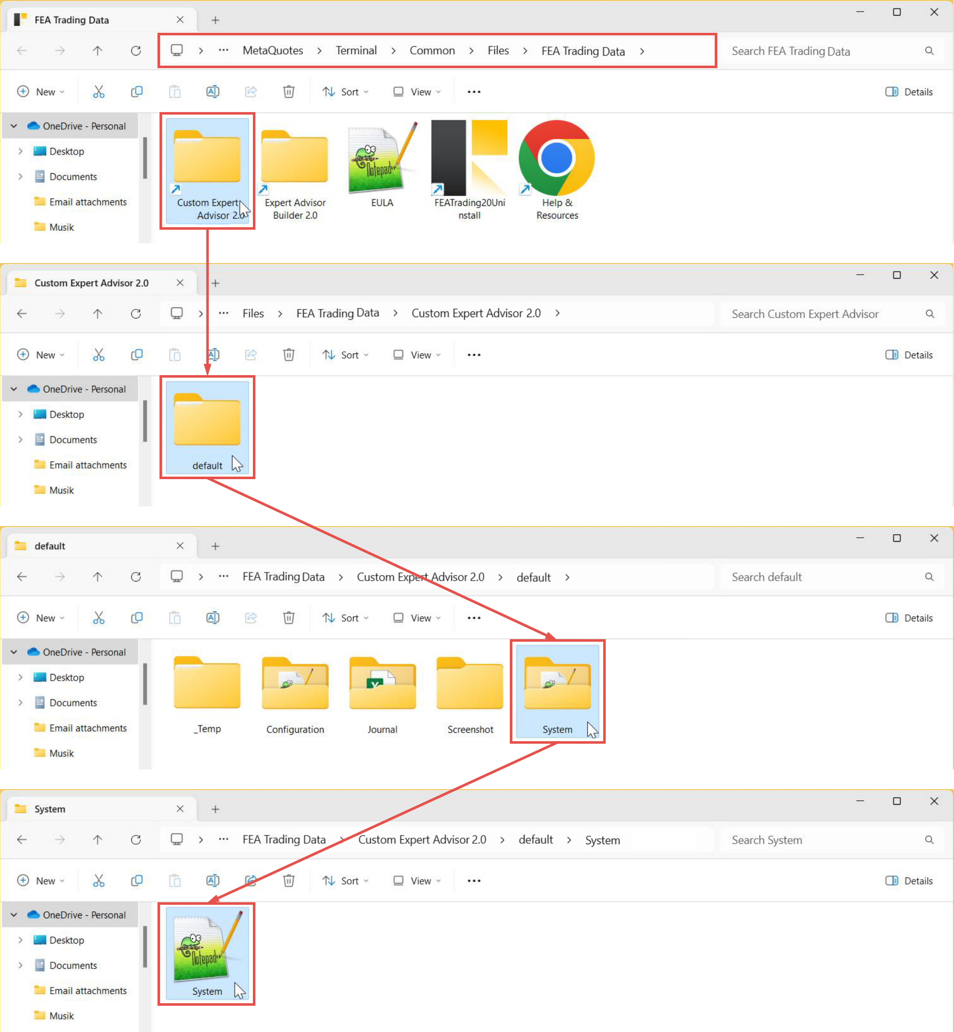Select the Custom Expert Advisor 2.0 tab

click(x=101, y=283)
